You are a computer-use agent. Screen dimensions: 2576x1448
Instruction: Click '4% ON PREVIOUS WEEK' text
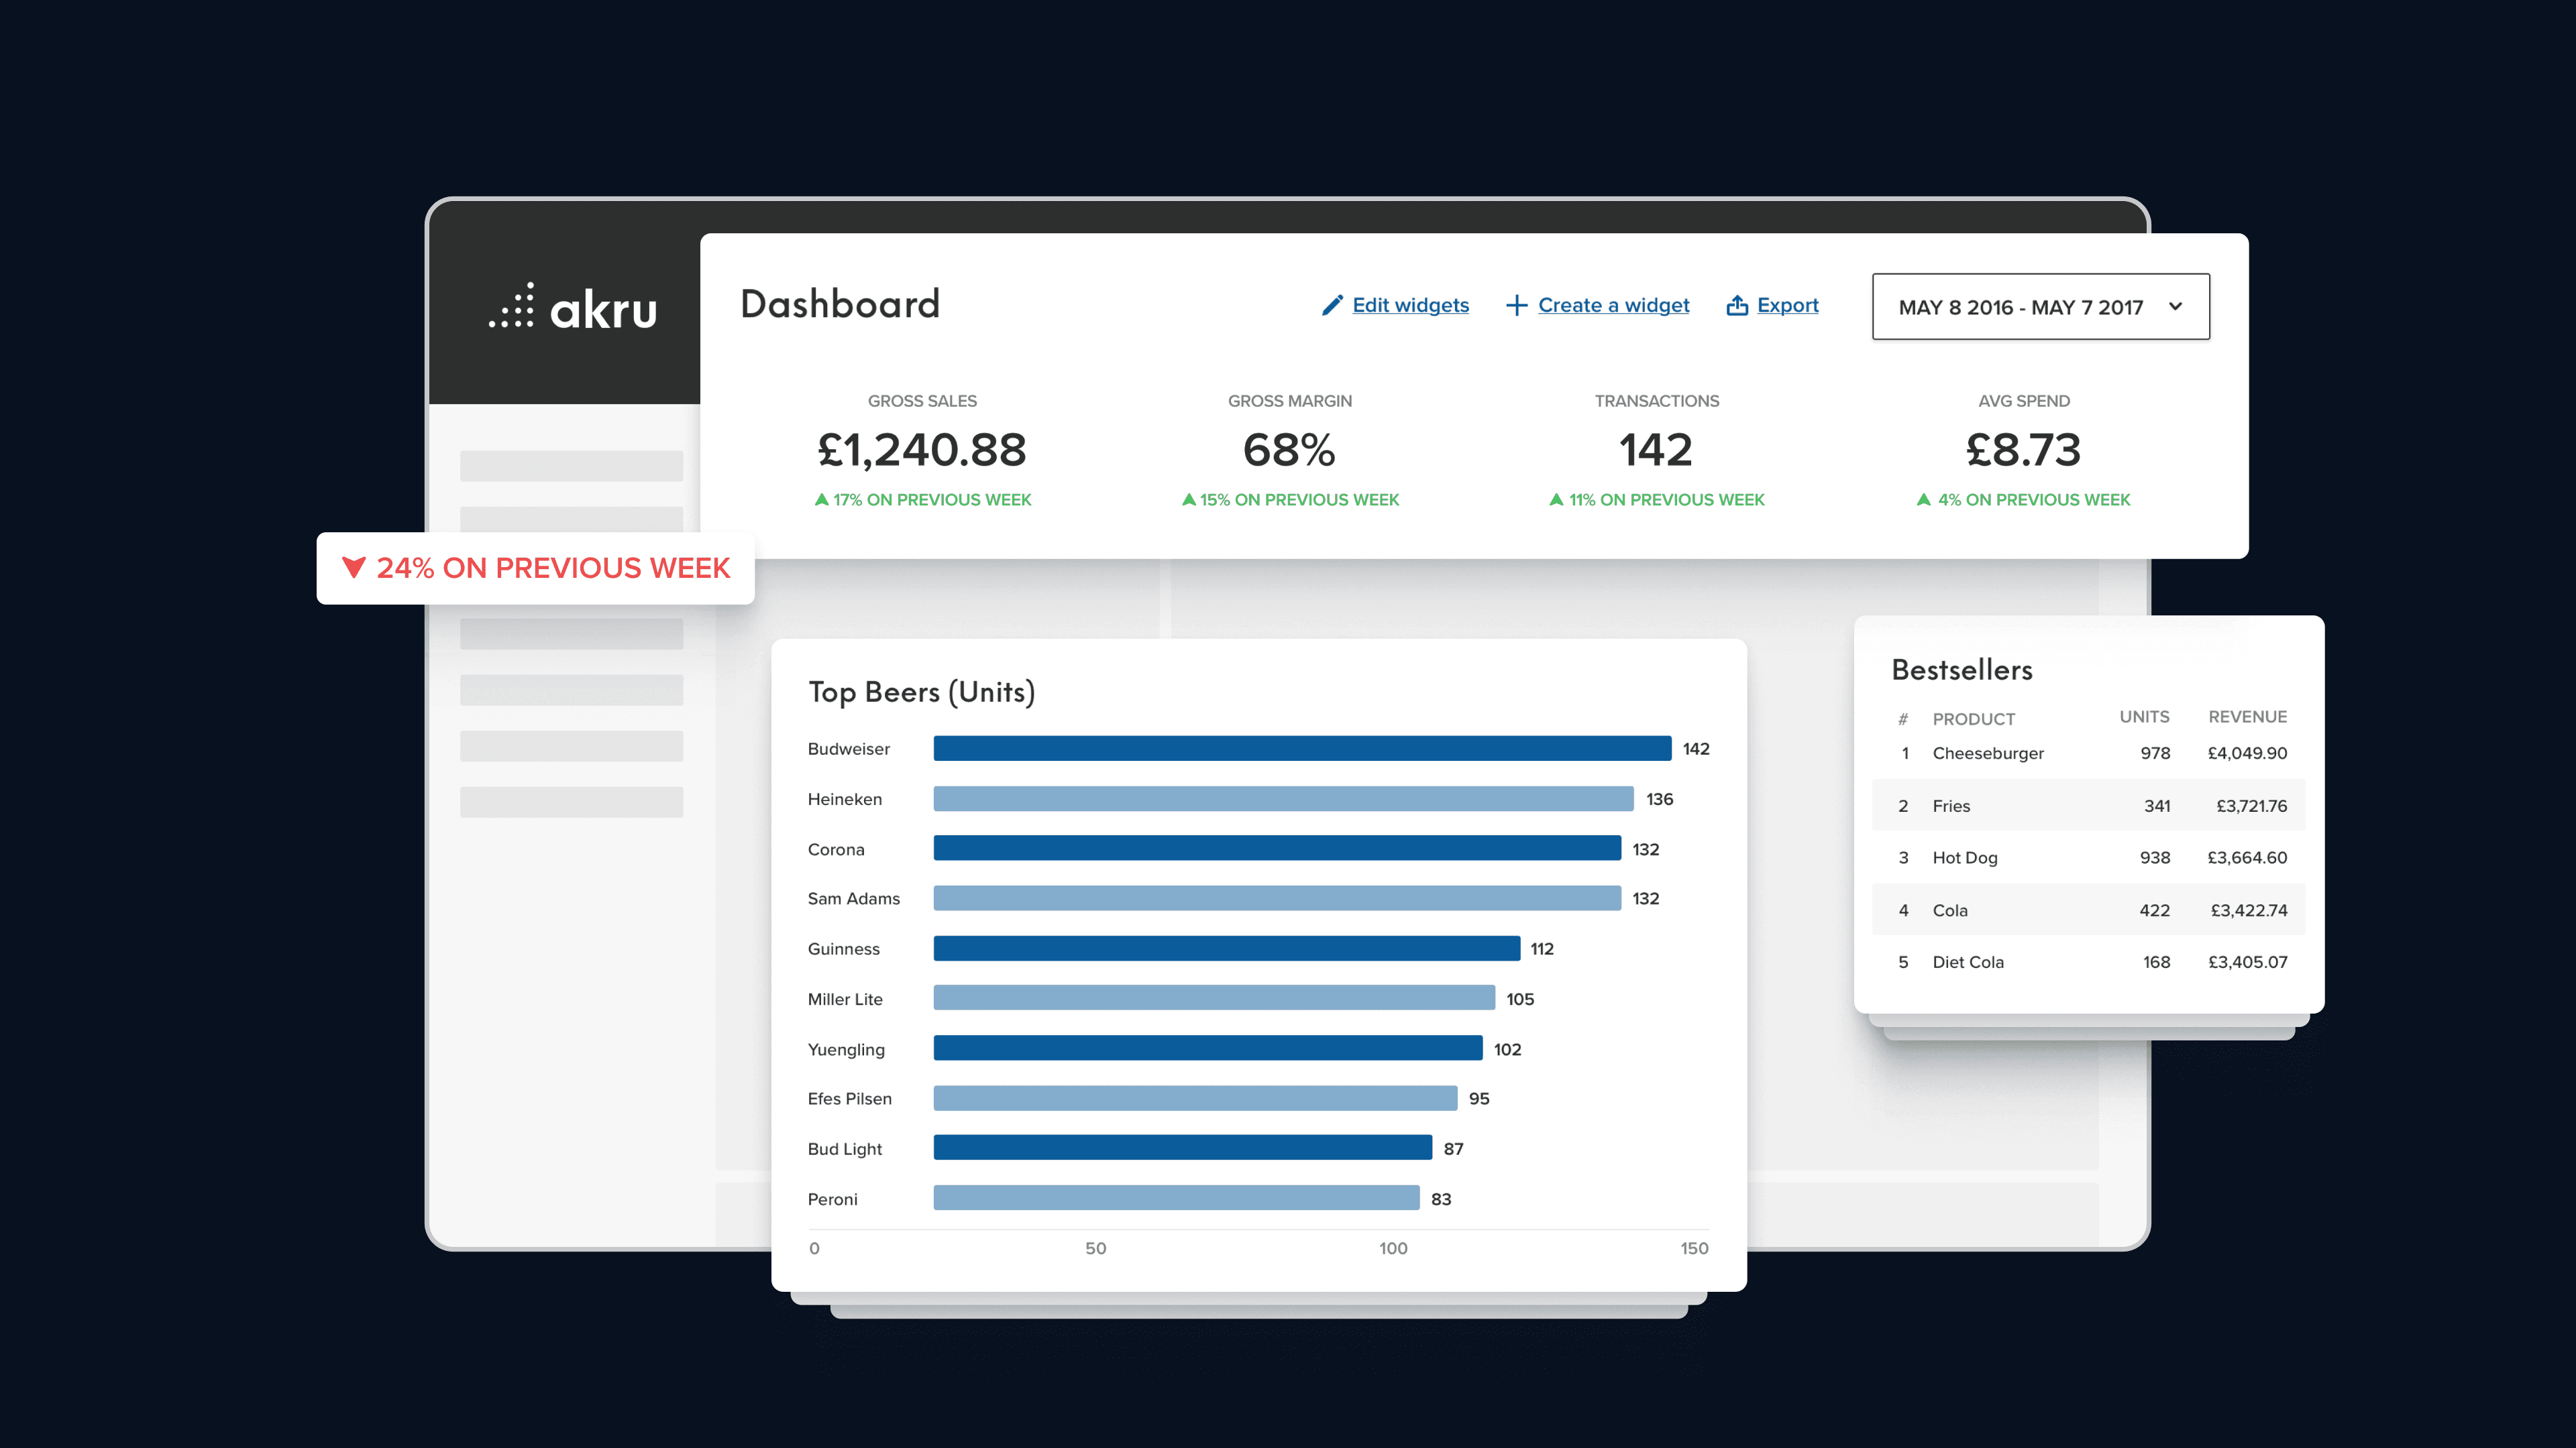2034,499
